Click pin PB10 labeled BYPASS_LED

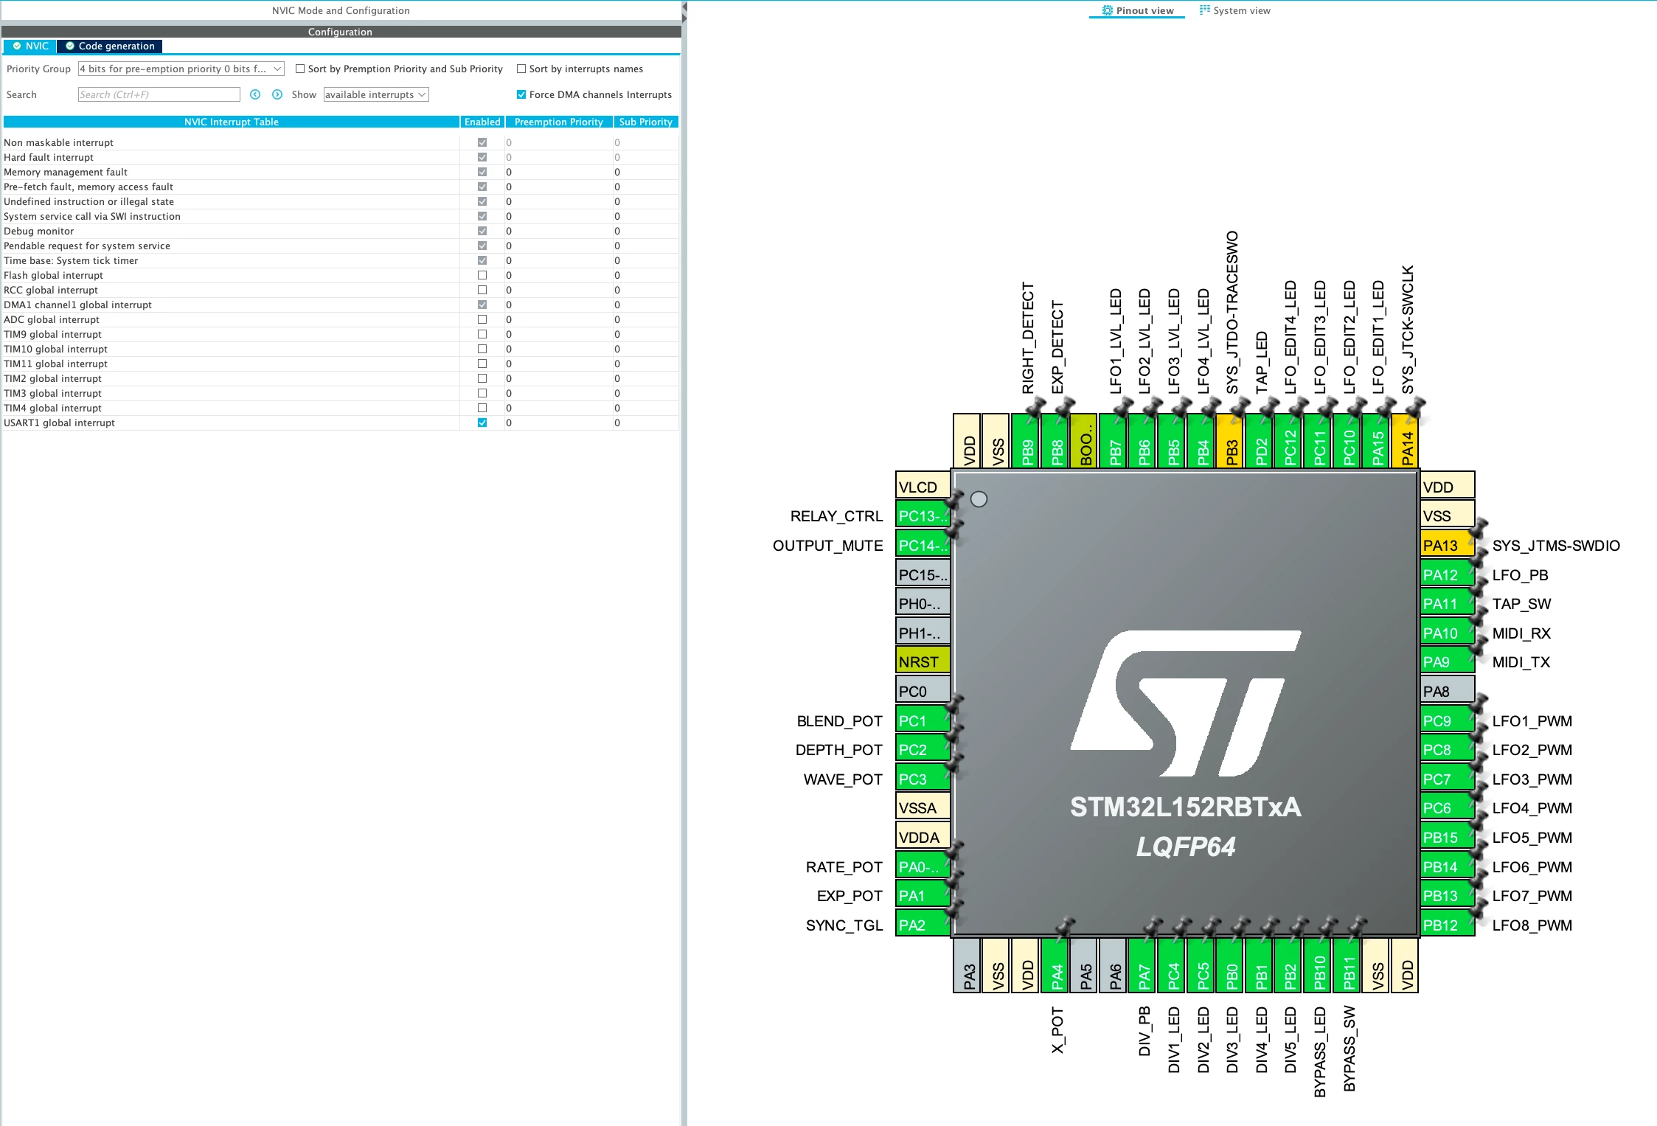pyautogui.click(x=1318, y=965)
